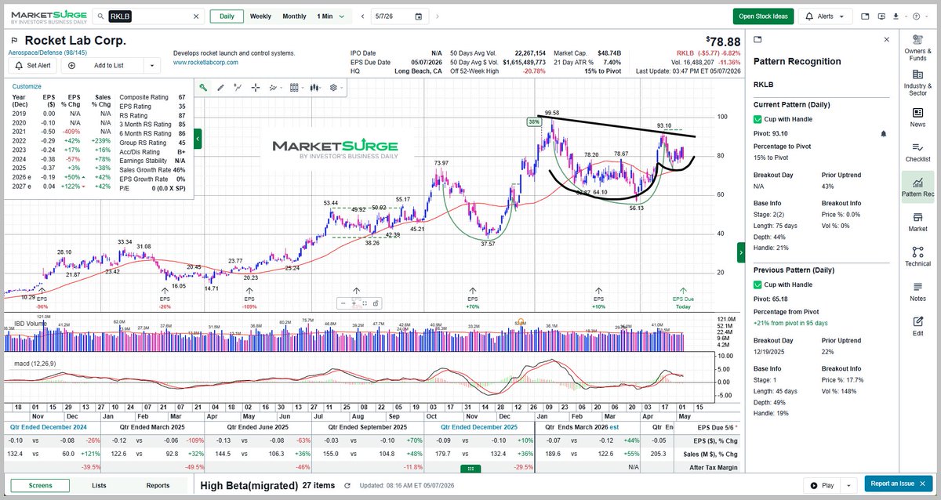This screenshot has width=941, height=500.
Task: Select the crosshair cursor tool
Action: tap(256, 88)
